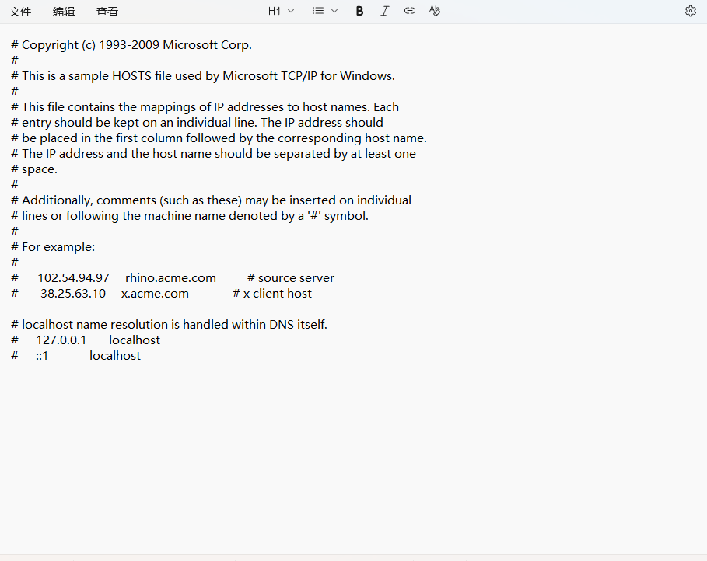
Task: Open settings via the gear icon
Action: point(690,11)
